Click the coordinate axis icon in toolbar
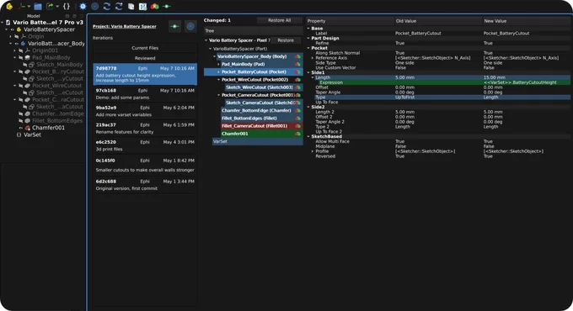 (22, 6)
